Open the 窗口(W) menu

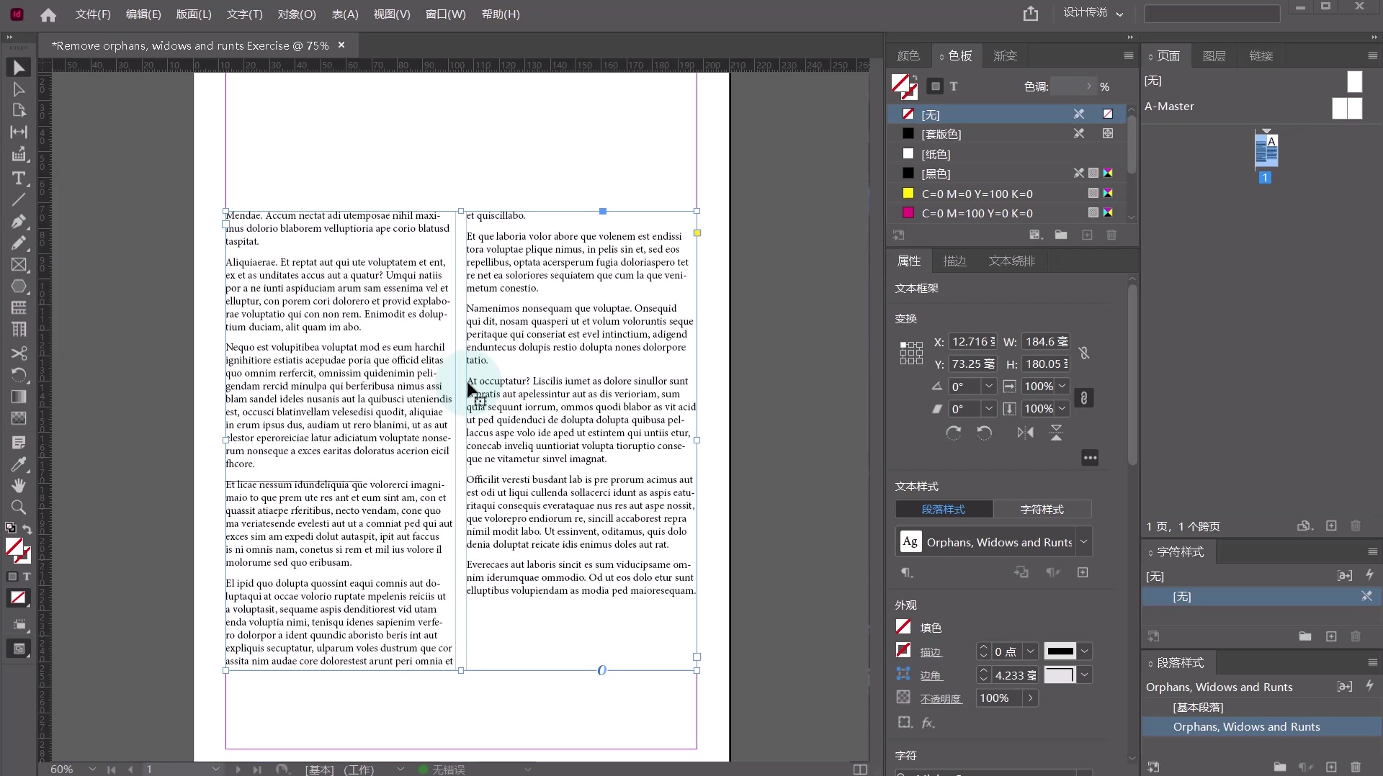coord(444,14)
